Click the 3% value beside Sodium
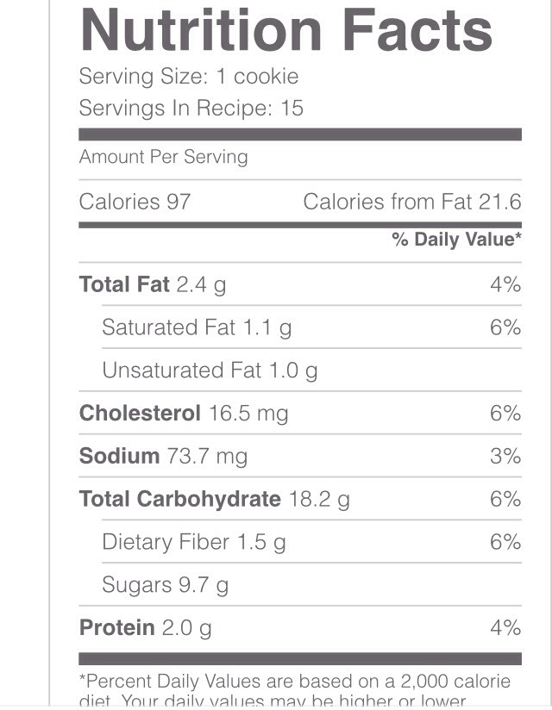 point(505,456)
